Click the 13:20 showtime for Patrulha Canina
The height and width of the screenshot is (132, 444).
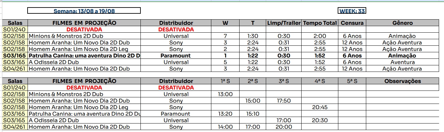225,114
